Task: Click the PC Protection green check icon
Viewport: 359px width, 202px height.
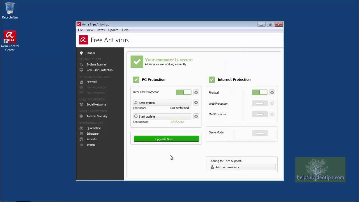Action: [136, 80]
